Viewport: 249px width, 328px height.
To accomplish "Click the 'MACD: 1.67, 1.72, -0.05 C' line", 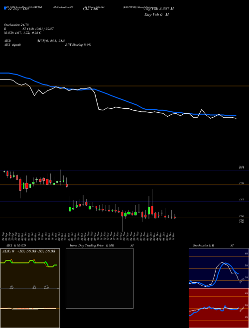I will click(x=22, y=33).
